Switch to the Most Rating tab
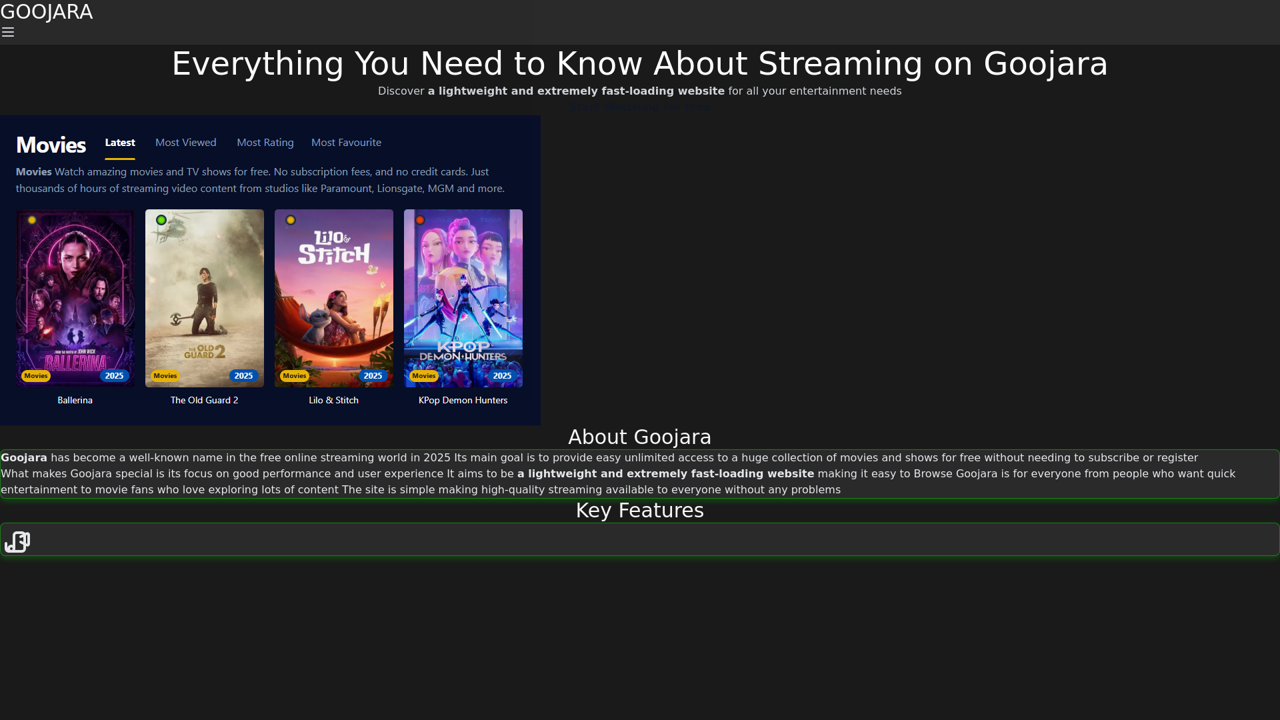Screen dimensions: 1280x720 (x=265, y=143)
